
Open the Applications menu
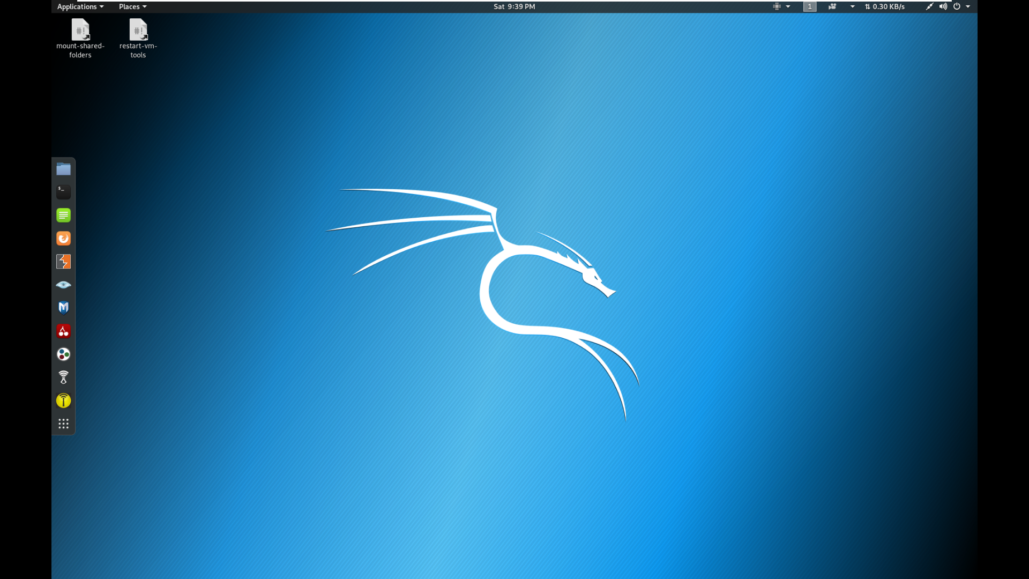(x=80, y=6)
